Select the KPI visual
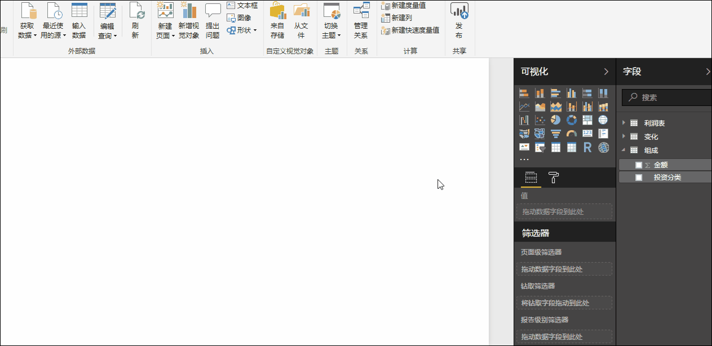This screenshot has height=346, width=712. tap(524, 147)
